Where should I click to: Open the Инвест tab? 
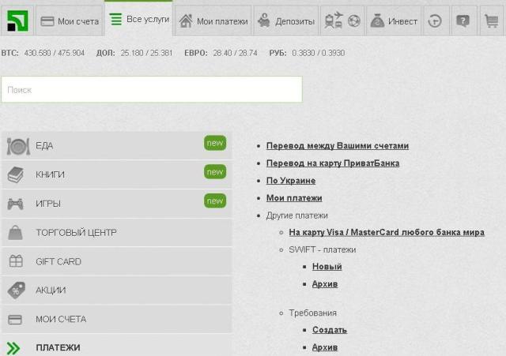tap(394, 21)
